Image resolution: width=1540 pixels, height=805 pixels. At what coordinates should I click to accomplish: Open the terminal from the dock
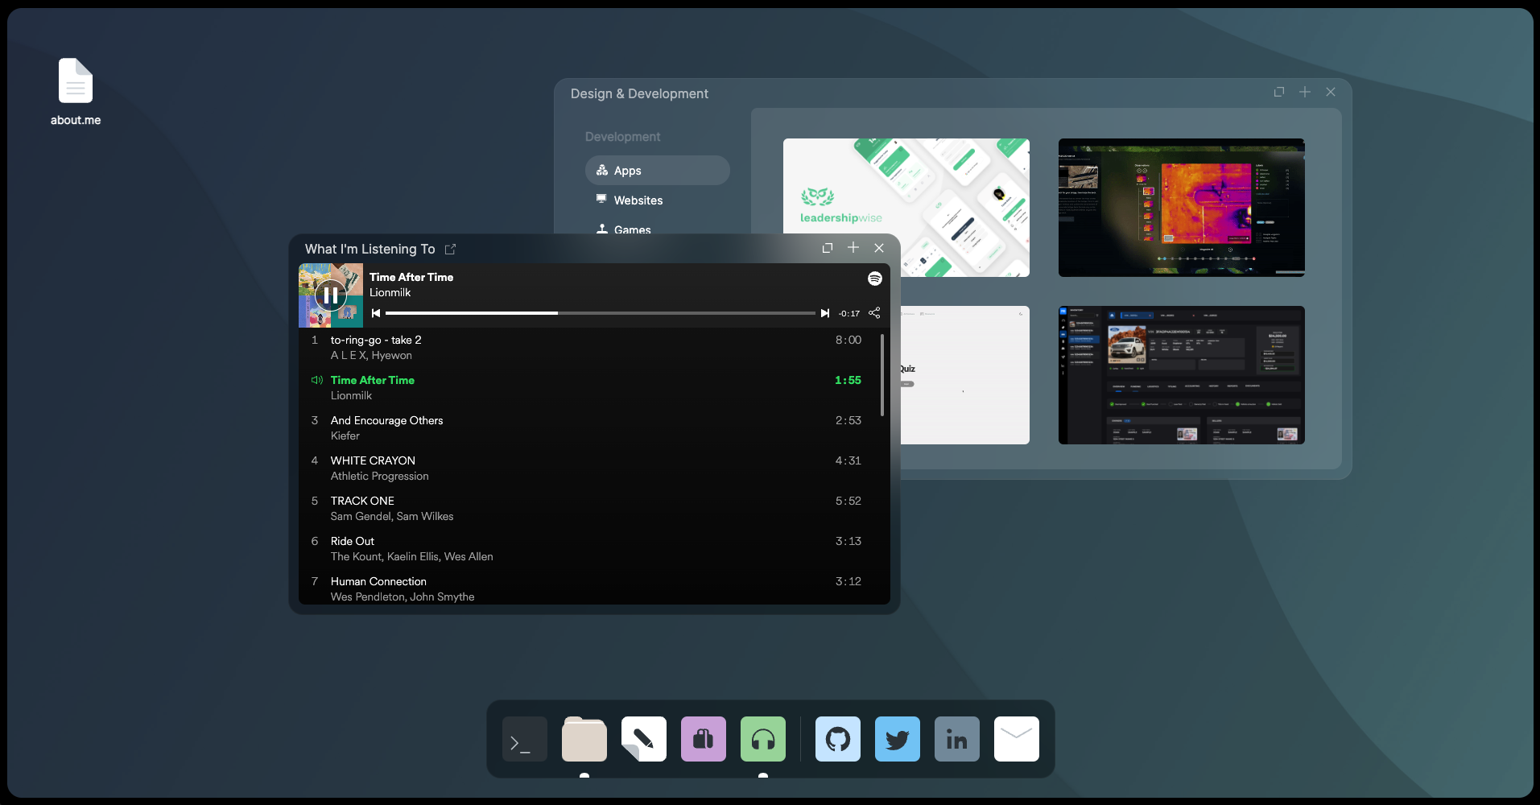[x=523, y=738]
